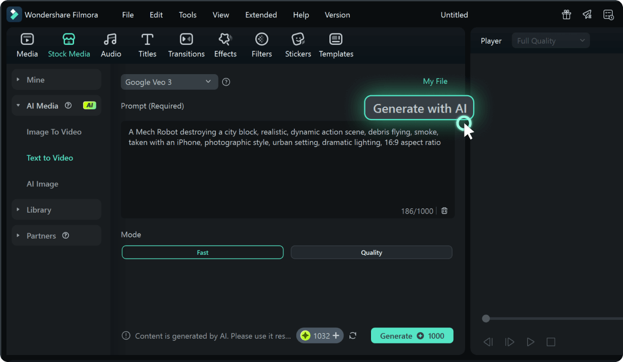Move the Player playback slider handle
The height and width of the screenshot is (362, 623).
click(486, 318)
